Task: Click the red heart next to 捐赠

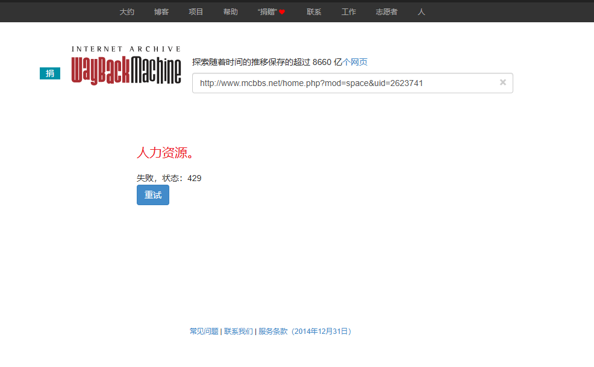Action: (282, 12)
